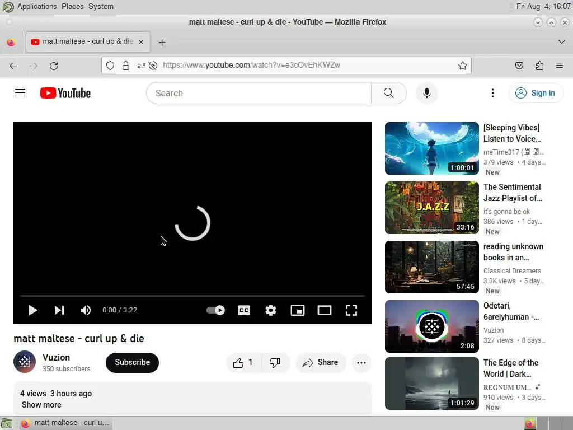Open Vuzion channel name link
This screenshot has width=573, height=430.
pyautogui.click(x=57, y=357)
